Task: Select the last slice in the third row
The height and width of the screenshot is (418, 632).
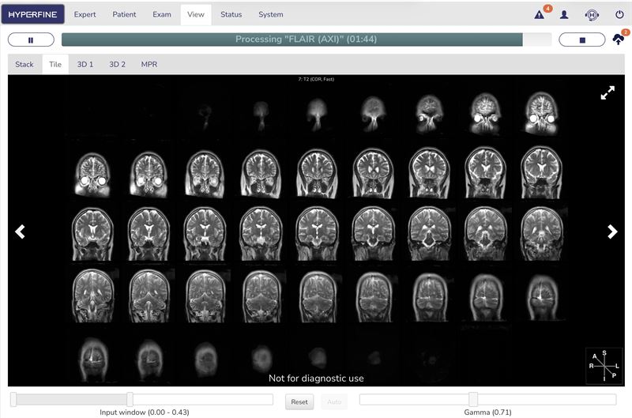Action: coord(542,234)
